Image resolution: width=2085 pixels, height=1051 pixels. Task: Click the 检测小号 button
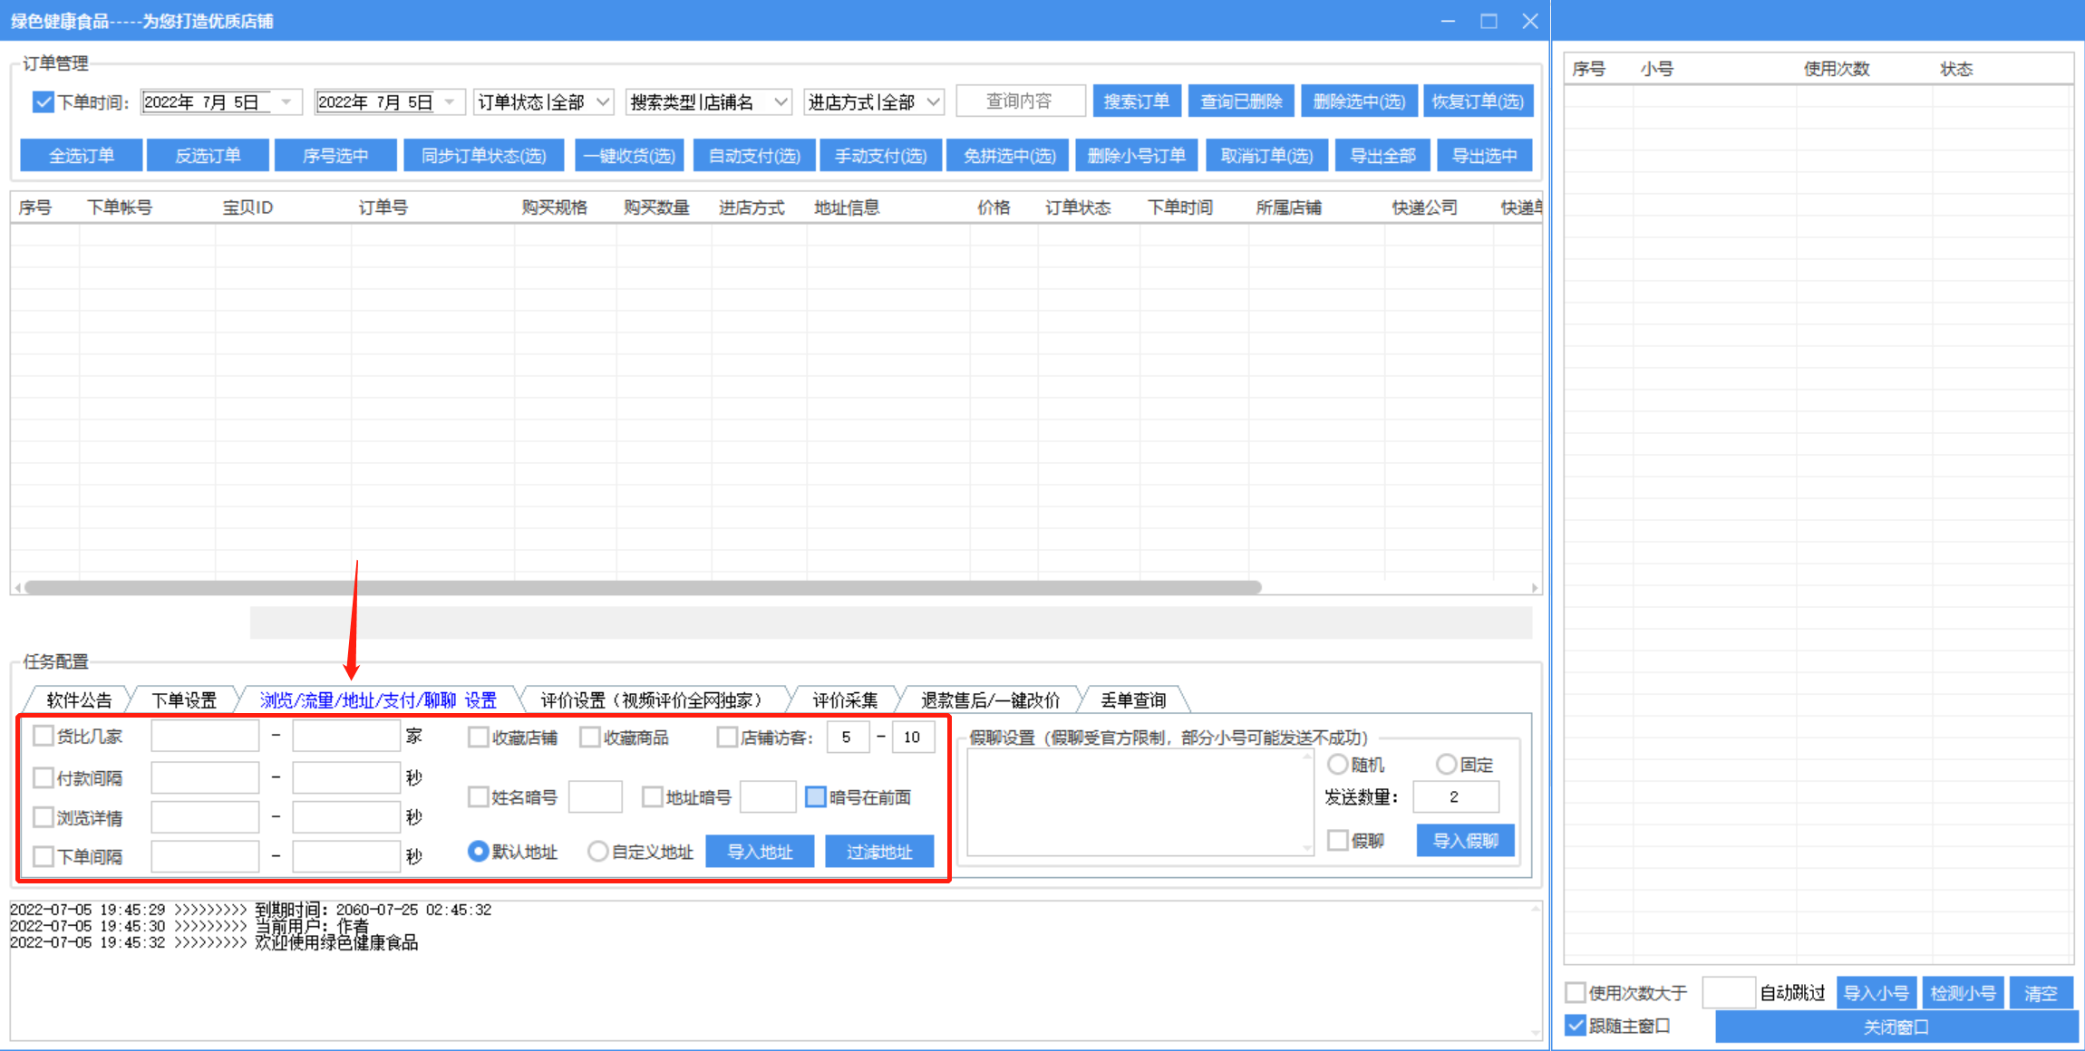[1963, 993]
